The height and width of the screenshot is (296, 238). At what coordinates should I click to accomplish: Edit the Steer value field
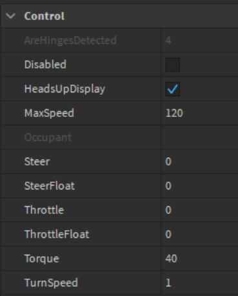[x=199, y=162]
